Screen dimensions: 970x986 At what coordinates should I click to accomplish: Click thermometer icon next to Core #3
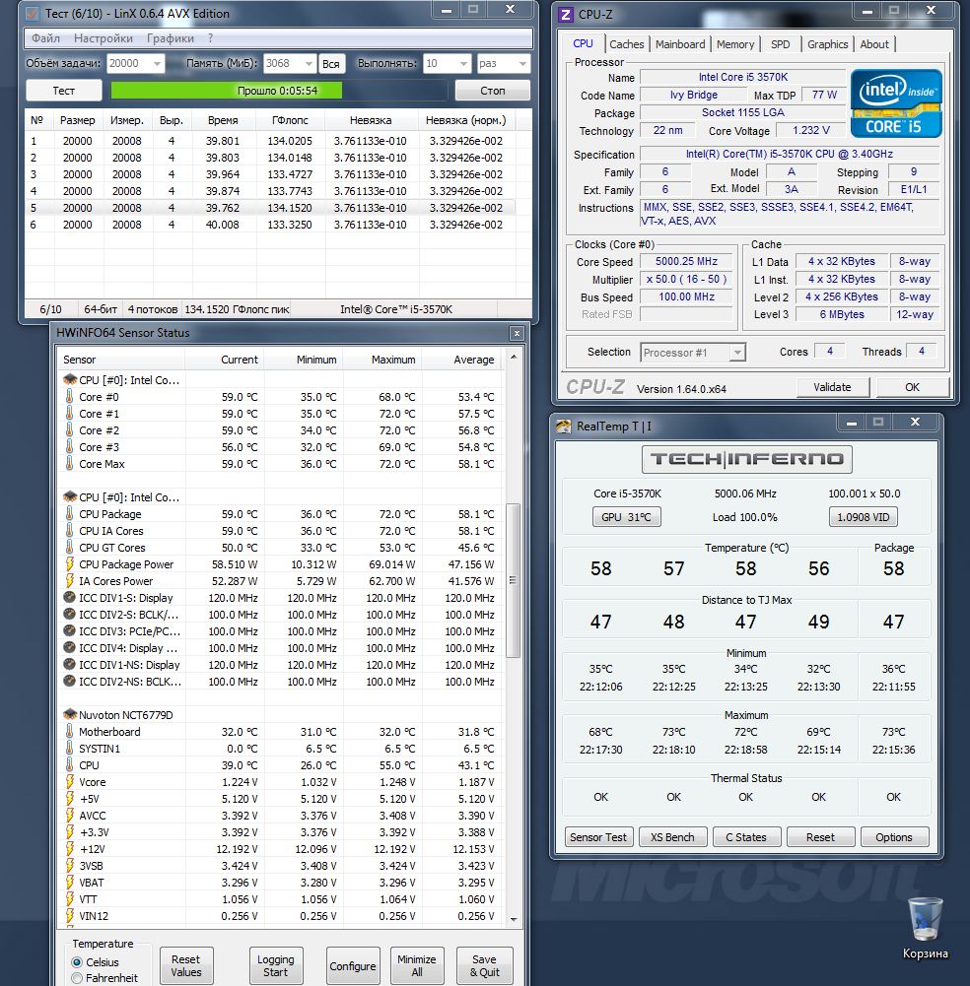click(69, 447)
